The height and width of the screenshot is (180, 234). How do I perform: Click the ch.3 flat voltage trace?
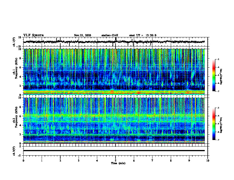[114, 151]
